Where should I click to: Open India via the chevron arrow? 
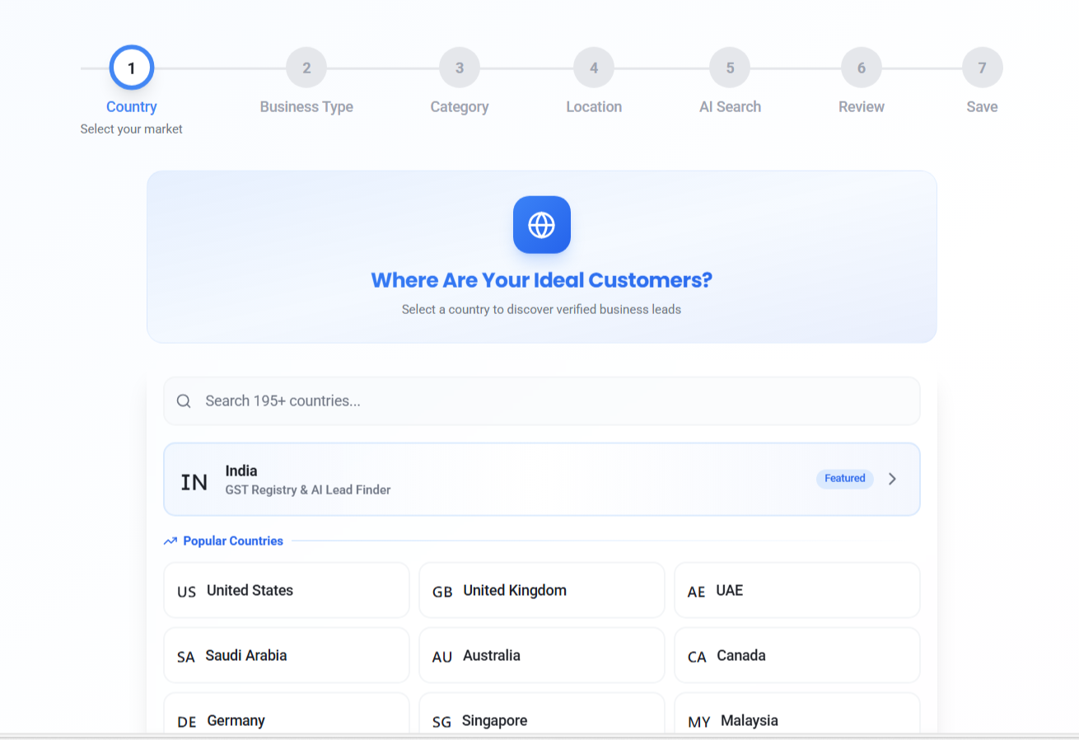click(x=892, y=479)
